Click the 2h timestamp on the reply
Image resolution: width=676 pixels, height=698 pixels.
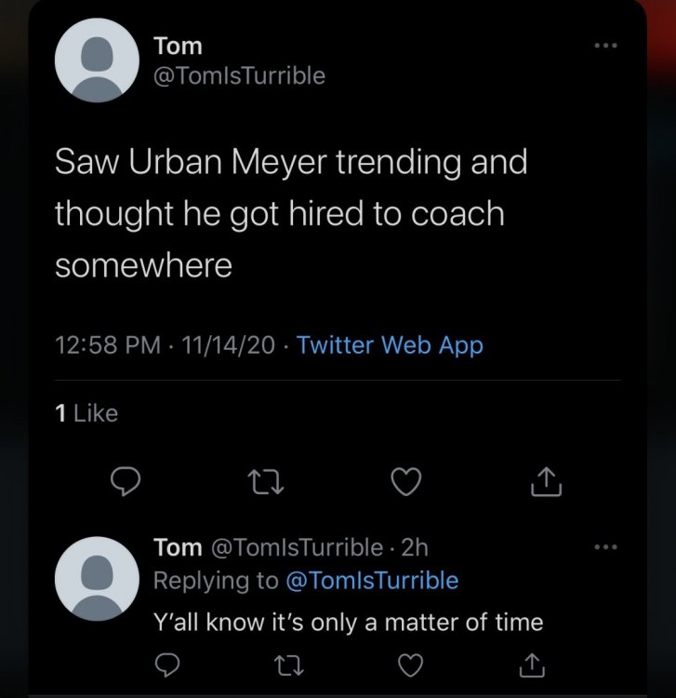coord(414,548)
